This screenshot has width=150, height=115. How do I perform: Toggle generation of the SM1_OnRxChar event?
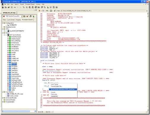click(8, 41)
